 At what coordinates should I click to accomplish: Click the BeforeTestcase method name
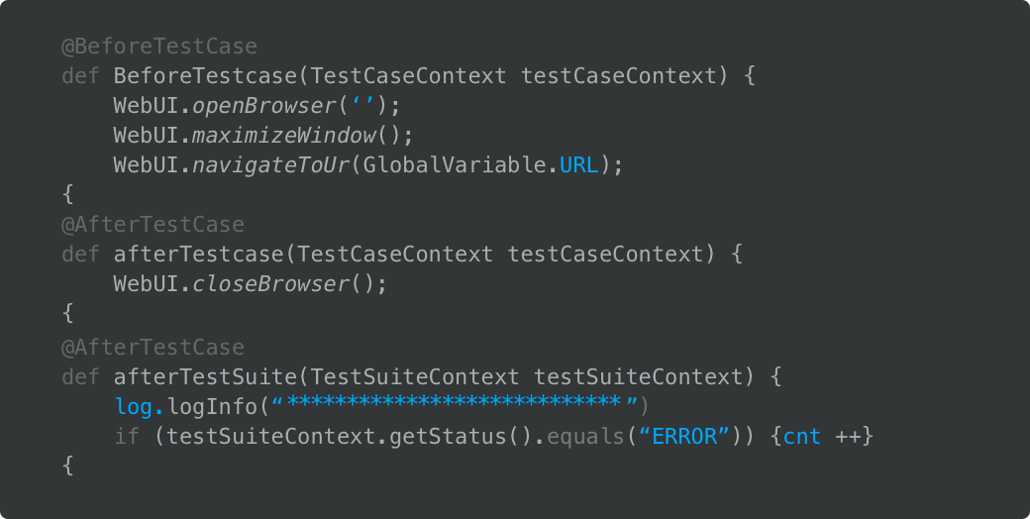click(205, 75)
